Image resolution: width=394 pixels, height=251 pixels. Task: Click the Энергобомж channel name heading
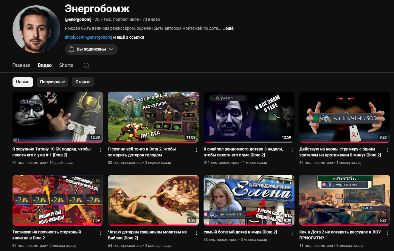(x=97, y=9)
